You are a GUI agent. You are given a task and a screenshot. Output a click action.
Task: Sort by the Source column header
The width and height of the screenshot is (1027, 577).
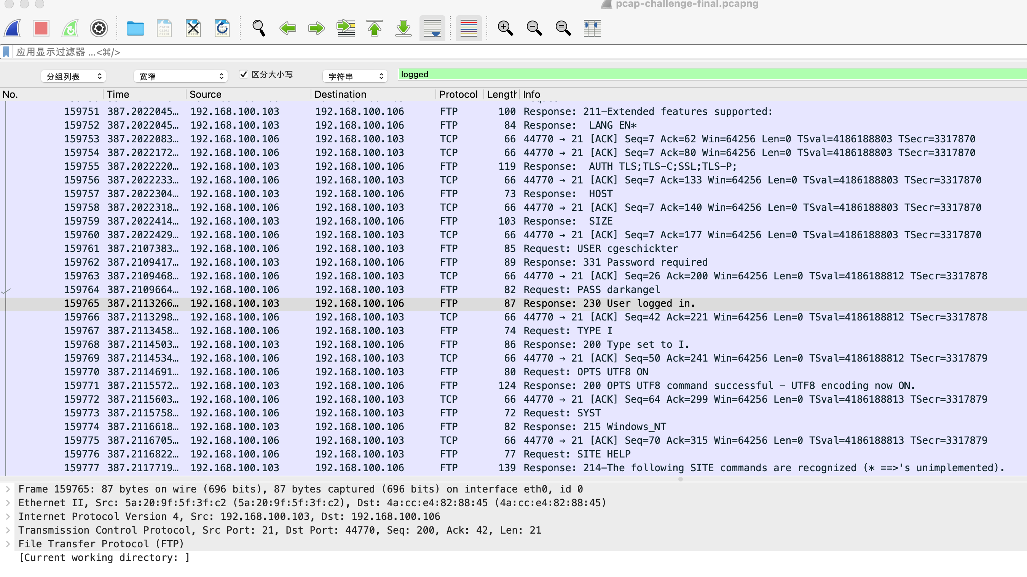(x=205, y=94)
